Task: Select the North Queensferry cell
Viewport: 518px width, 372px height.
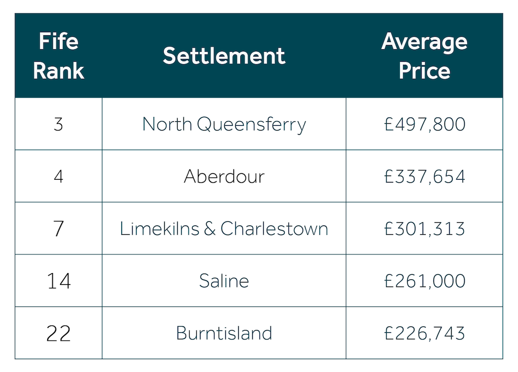Action: (224, 124)
